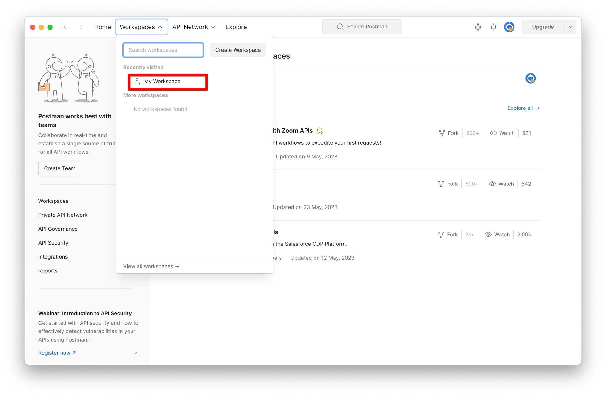Collapse the webinar announcement chevron
Image resolution: width=606 pixels, height=397 pixels.
(x=136, y=353)
